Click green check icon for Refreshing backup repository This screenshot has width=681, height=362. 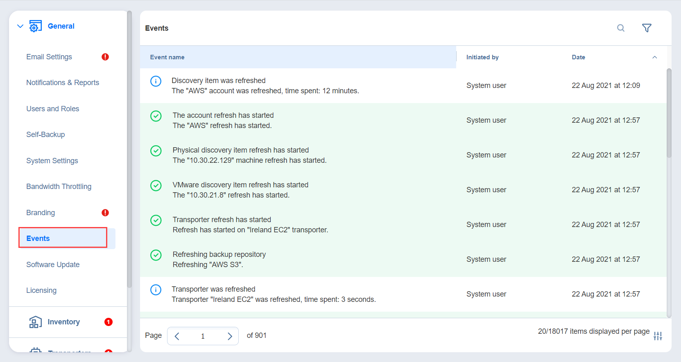[x=156, y=255]
